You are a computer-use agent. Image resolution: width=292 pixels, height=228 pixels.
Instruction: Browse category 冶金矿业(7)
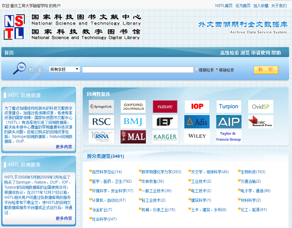pos(102,210)
